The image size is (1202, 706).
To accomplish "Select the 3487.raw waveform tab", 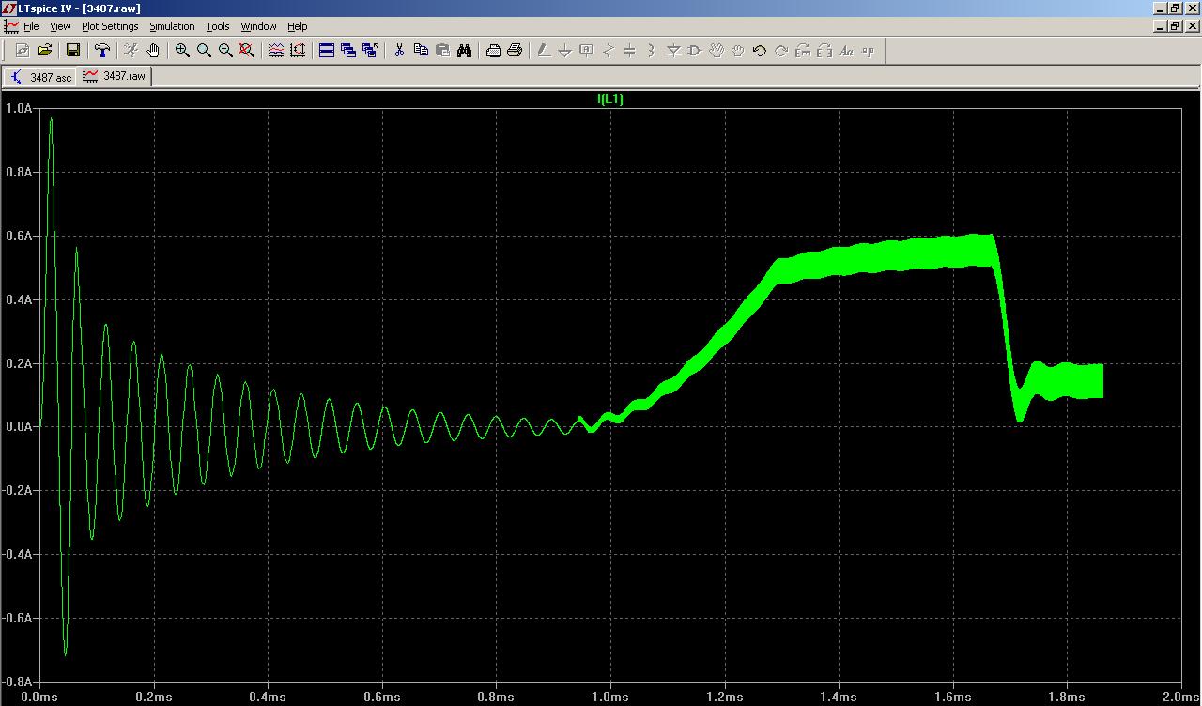I will tap(115, 76).
